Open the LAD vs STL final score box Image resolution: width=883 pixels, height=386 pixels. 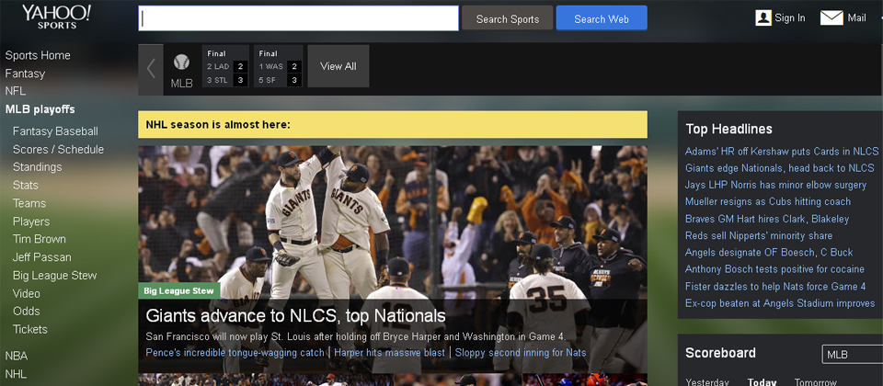point(225,66)
